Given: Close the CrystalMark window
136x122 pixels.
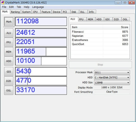Looking at the screenshot, I should pyautogui.click(x=132, y=3).
